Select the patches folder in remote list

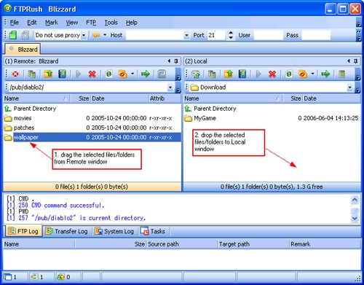pyautogui.click(x=24, y=128)
